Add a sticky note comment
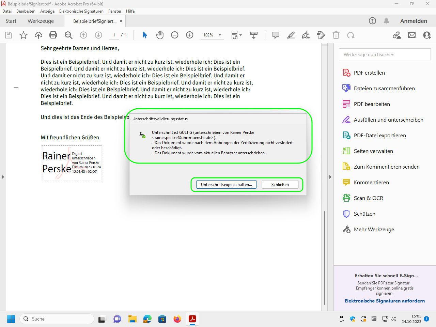 coord(276,35)
